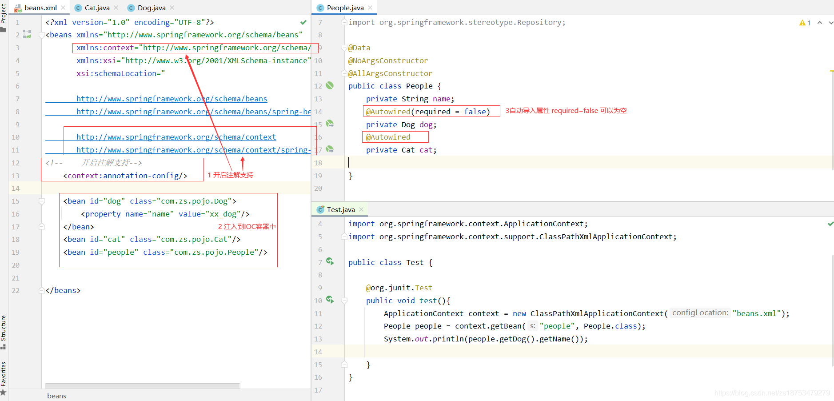Open the schema/beans/spring-beans URL link
Viewport: 834px width, 401px height.
tap(193, 112)
